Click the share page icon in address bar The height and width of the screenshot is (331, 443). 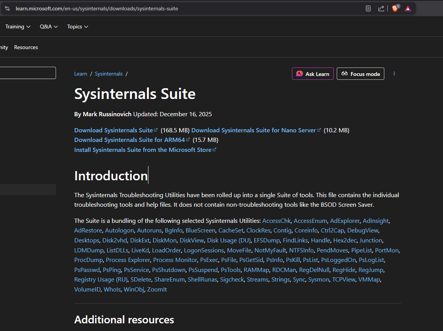tap(381, 8)
